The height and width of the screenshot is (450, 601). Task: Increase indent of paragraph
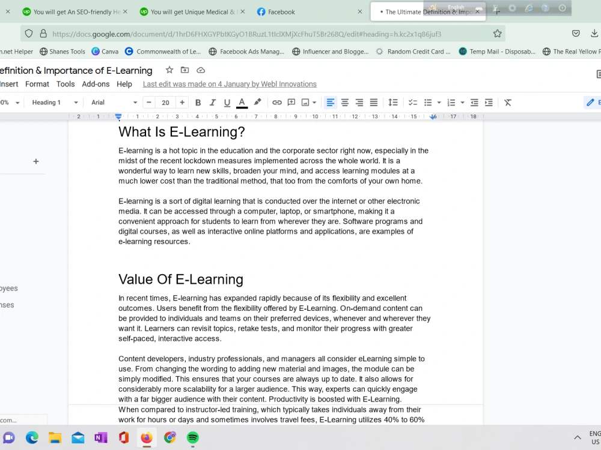coord(489,103)
